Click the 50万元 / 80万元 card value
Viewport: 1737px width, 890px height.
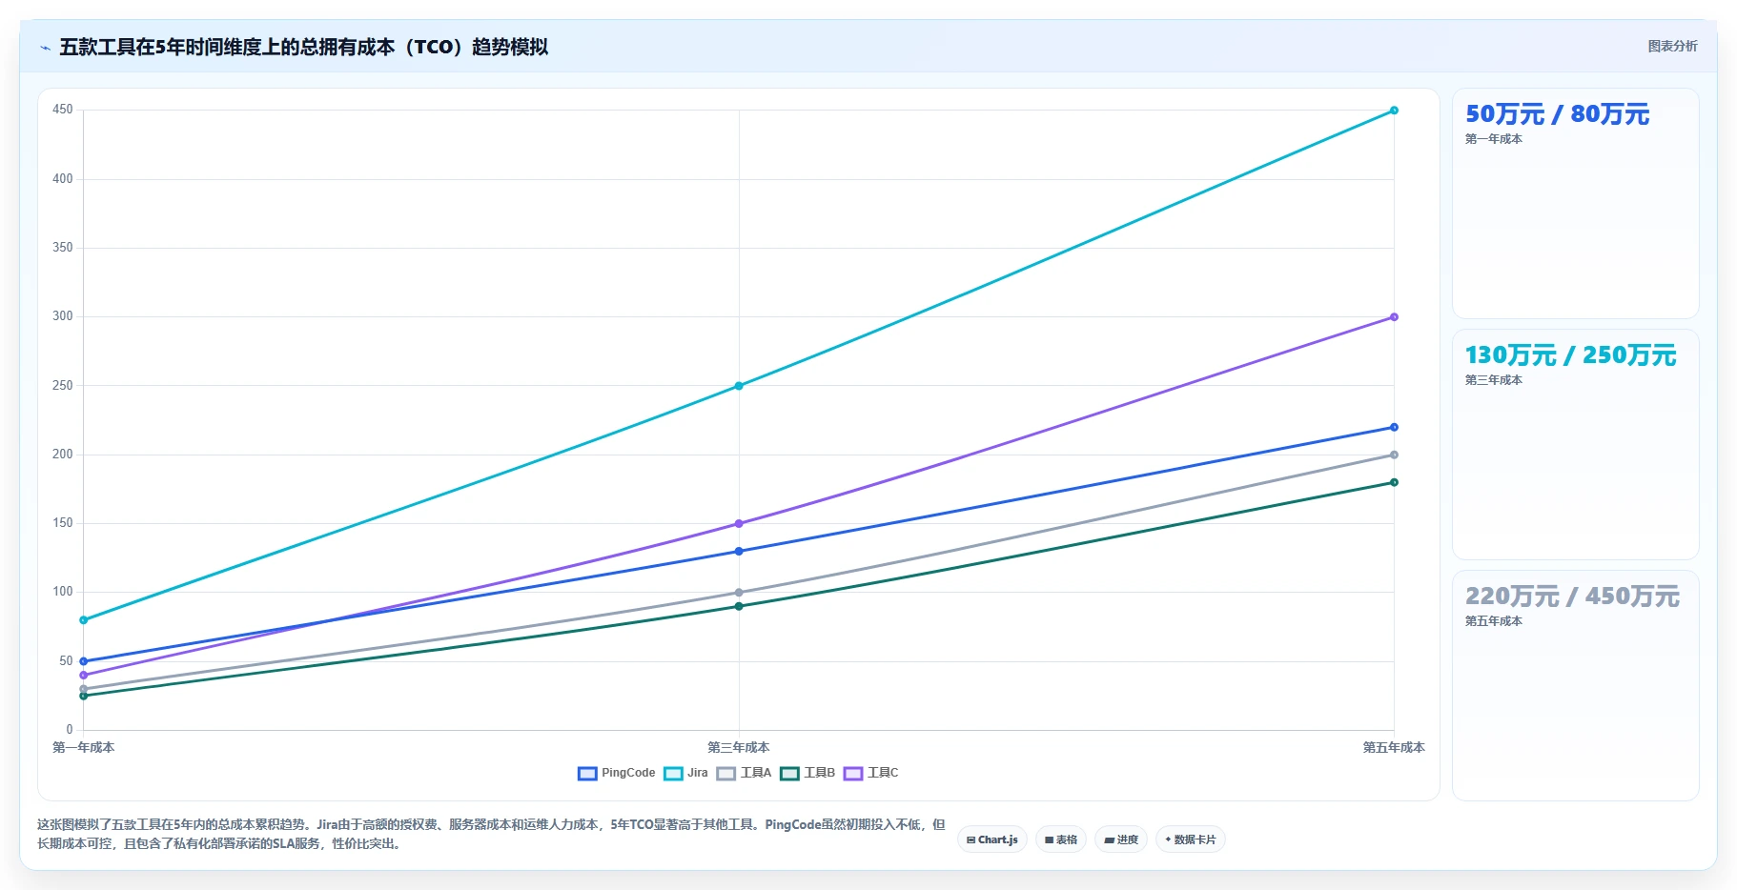[x=1557, y=114]
